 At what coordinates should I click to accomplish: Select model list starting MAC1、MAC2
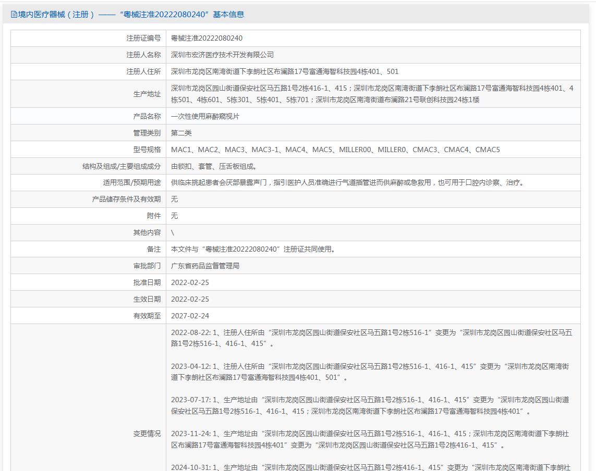click(x=335, y=150)
